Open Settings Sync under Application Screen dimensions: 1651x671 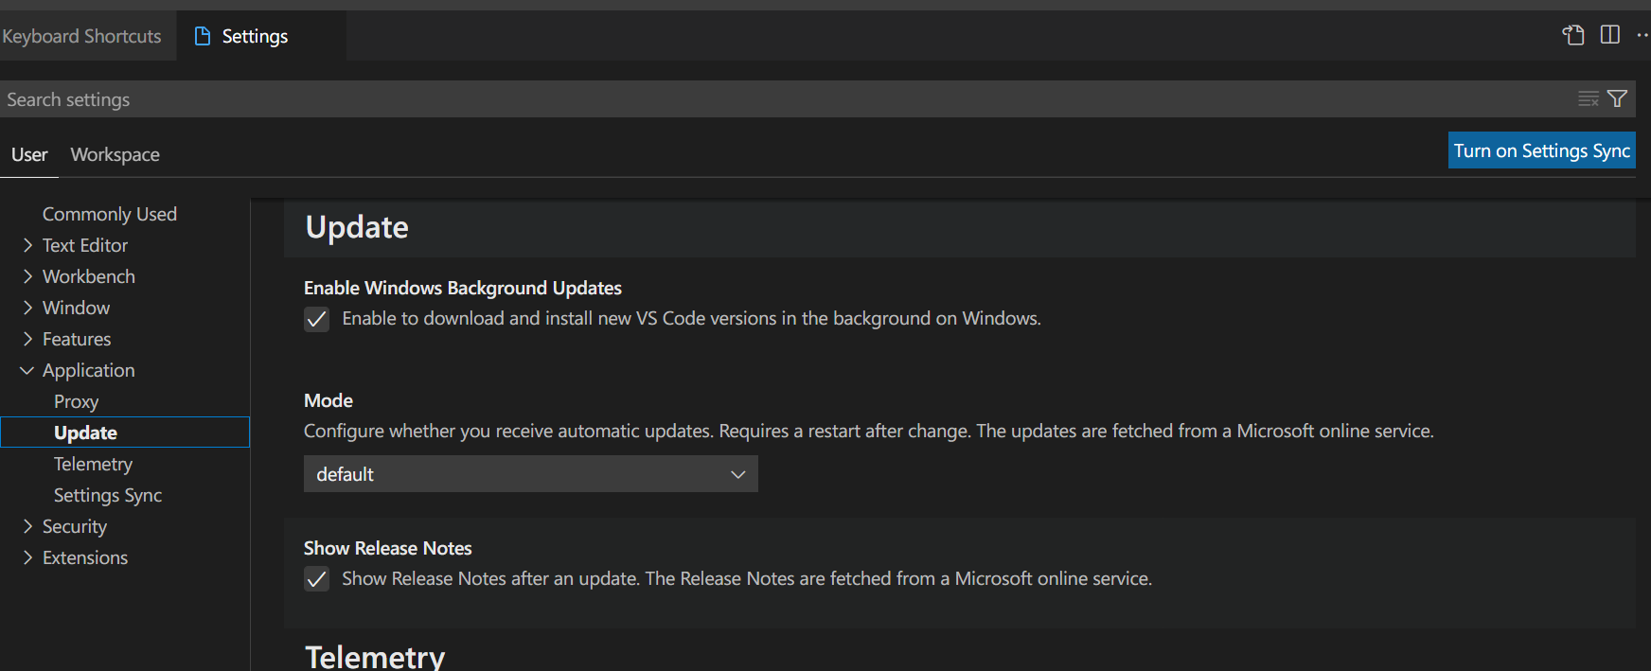click(x=107, y=495)
